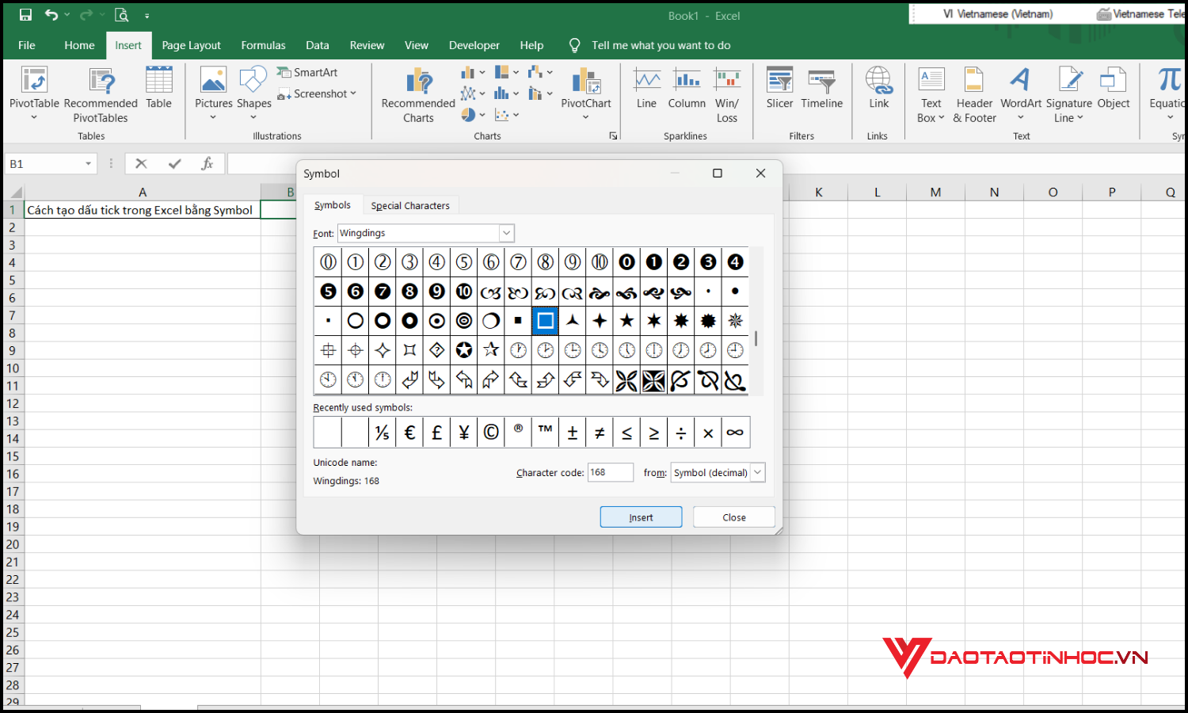The image size is (1188, 713).
Task: Expand the PivotChart dropdown arrow
Action: (586, 117)
